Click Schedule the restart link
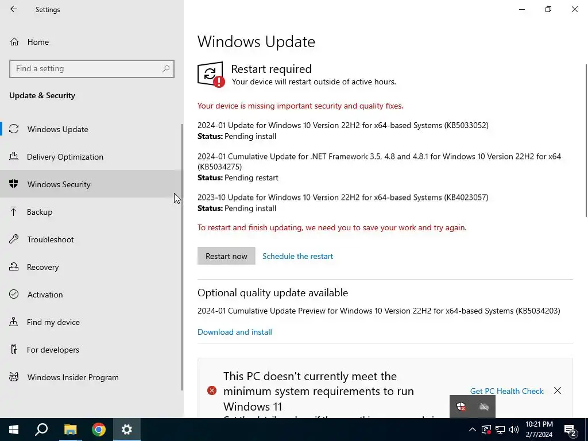The width and height of the screenshot is (588, 441). 298,256
